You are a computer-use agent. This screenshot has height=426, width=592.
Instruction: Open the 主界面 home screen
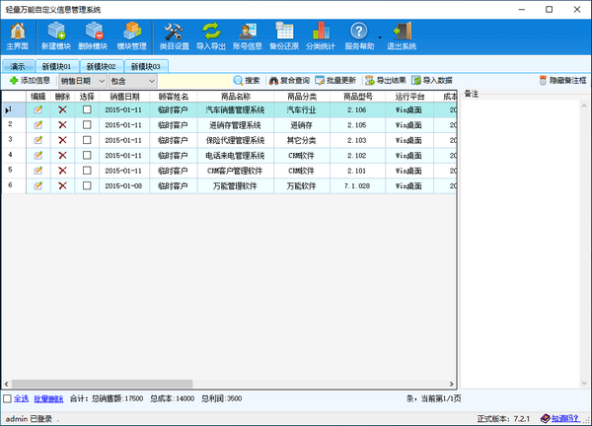pyautogui.click(x=17, y=37)
